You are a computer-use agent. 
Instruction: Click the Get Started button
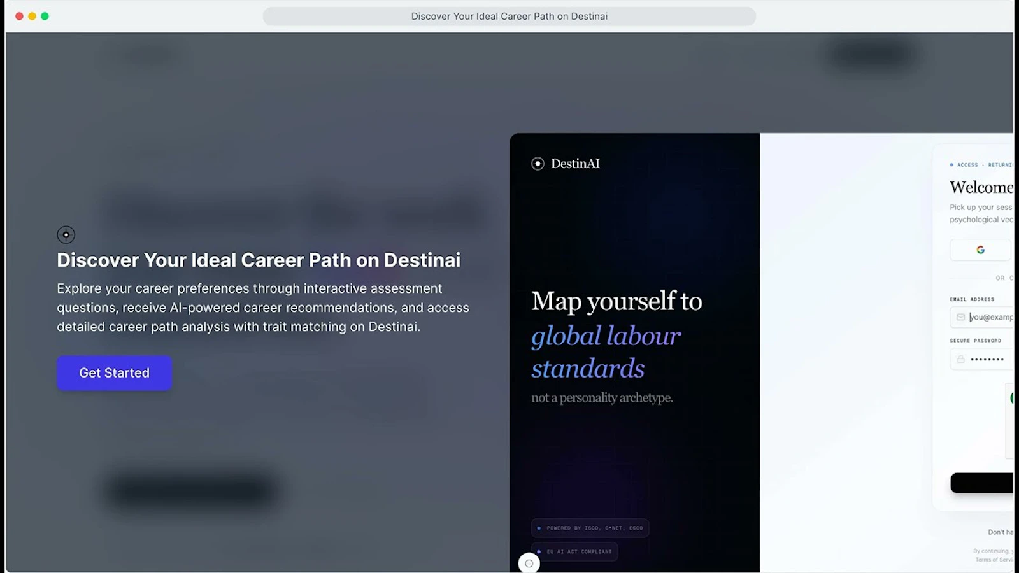click(x=114, y=372)
